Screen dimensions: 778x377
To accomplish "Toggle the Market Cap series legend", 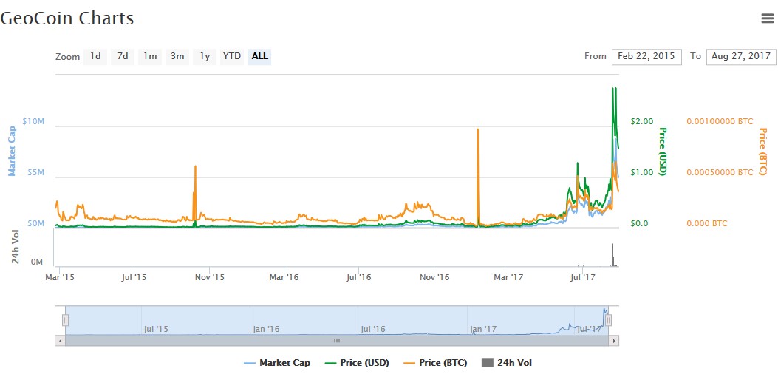I will coord(277,363).
